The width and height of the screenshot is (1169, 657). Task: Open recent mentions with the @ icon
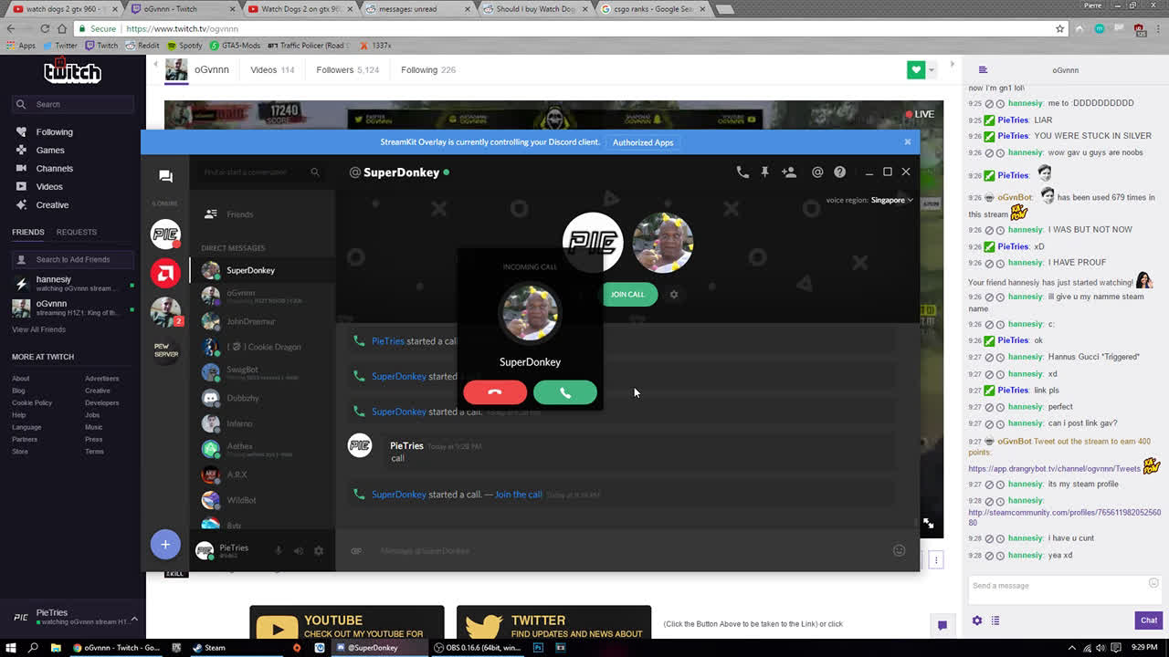pyautogui.click(x=817, y=172)
